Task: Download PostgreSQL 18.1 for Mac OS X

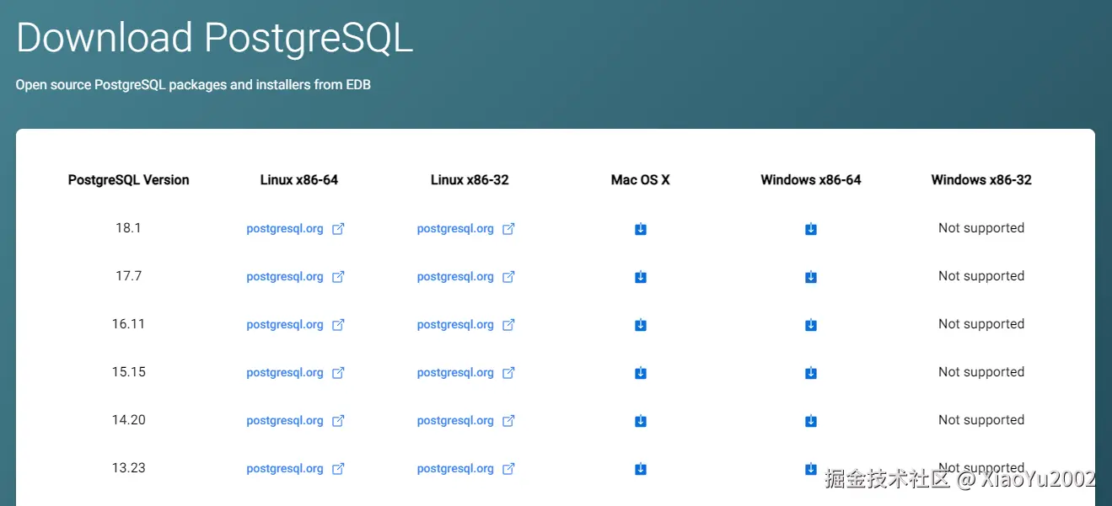Action: [x=641, y=229]
